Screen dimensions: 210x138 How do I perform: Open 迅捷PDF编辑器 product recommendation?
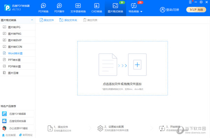(x=17, y=114)
